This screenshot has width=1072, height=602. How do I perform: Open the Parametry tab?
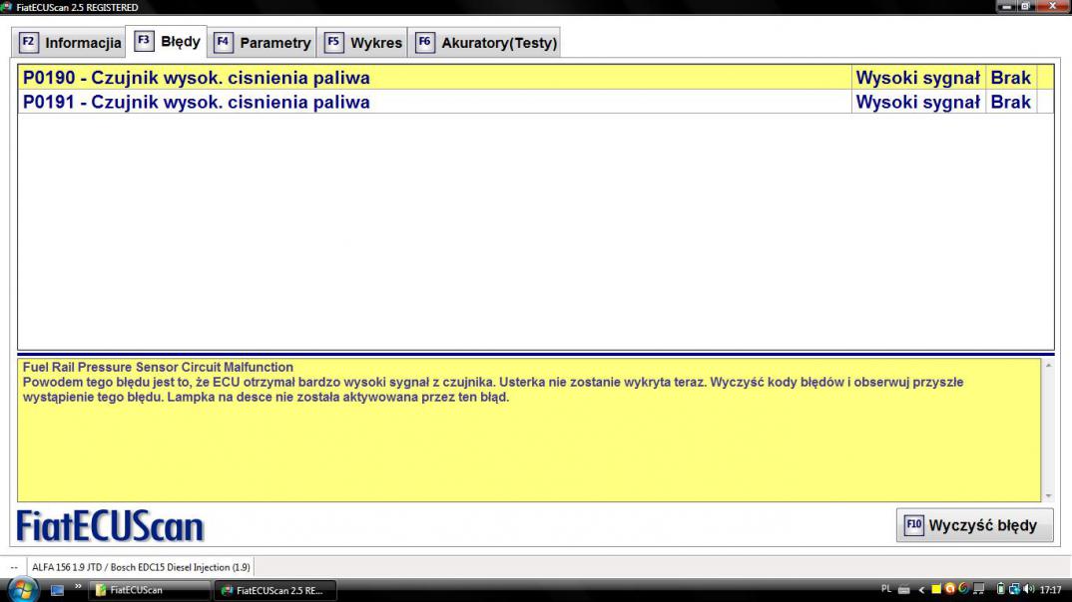(x=262, y=42)
